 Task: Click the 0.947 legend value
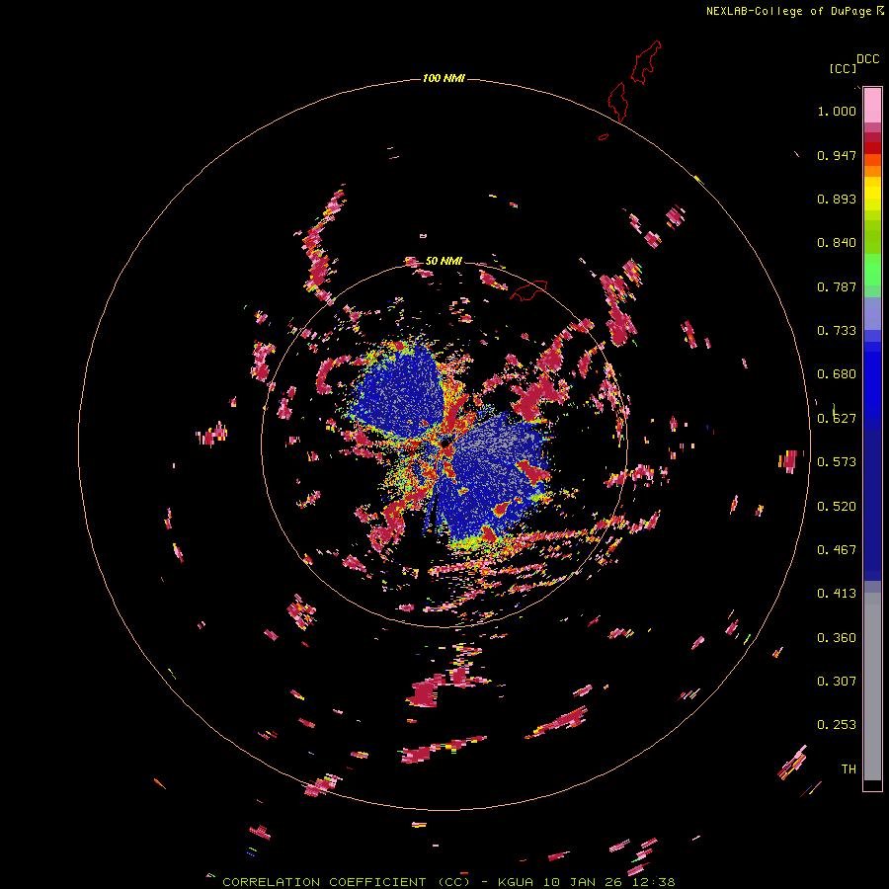pos(837,155)
